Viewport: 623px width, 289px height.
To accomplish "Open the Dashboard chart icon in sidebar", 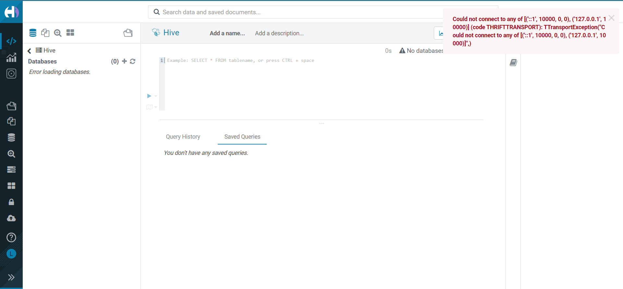I will point(11,58).
